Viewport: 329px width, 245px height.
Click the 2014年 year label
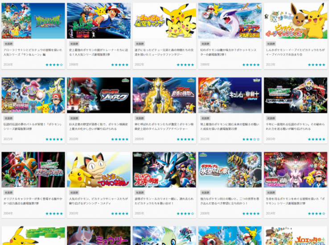pyautogui.click(x=271, y=213)
